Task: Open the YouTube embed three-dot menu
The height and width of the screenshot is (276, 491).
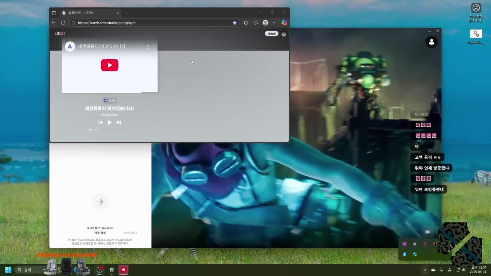Action: 148,46
